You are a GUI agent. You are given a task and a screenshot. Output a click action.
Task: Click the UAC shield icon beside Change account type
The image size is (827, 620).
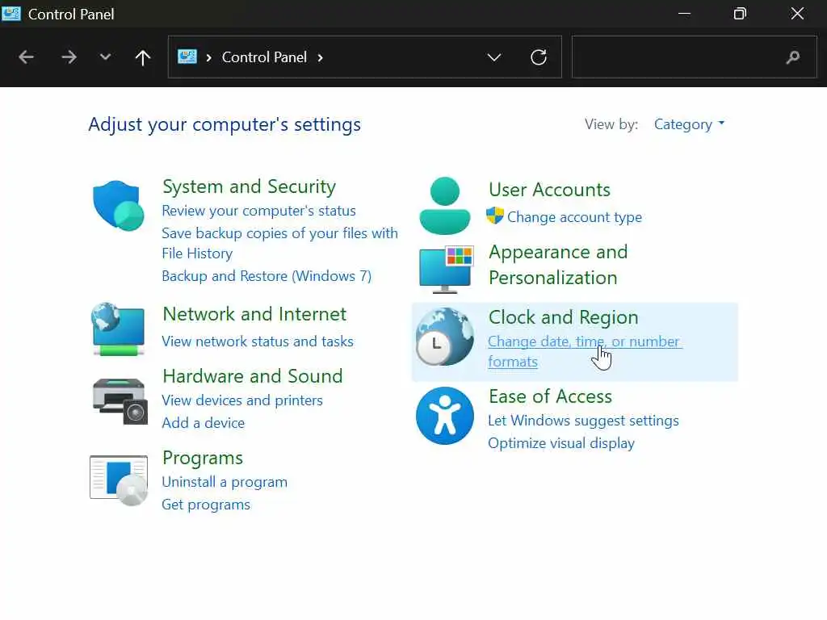(495, 216)
